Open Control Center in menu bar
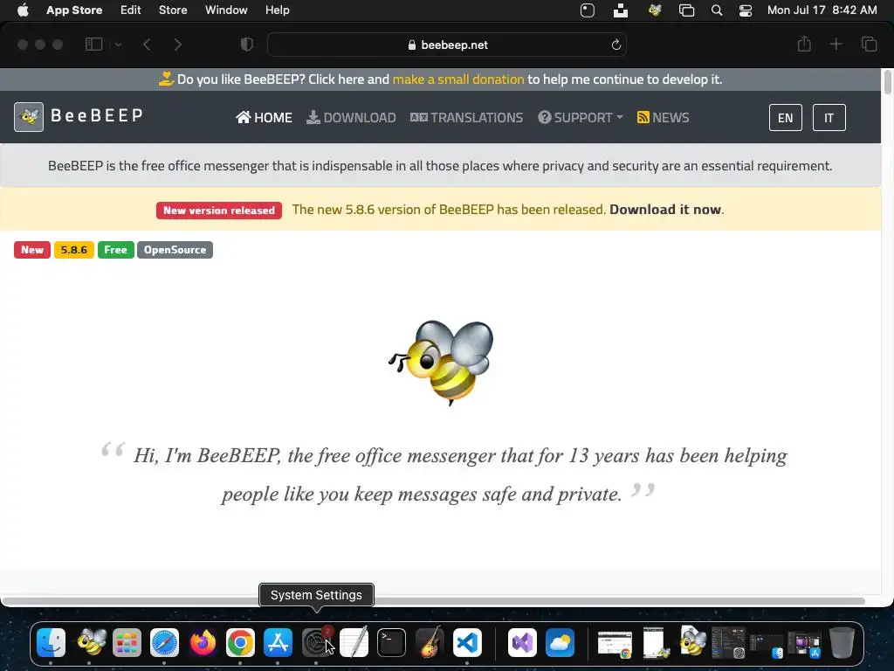The width and height of the screenshot is (894, 671). 746,10
